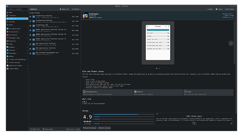This screenshot has height=138, width=243.
Task: Open the From Flathub source dropdown
Action: [x=230, y=9]
